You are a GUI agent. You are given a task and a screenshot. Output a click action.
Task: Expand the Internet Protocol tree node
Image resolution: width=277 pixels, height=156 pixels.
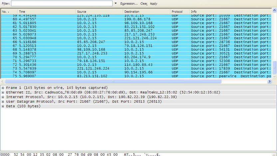[3, 97]
